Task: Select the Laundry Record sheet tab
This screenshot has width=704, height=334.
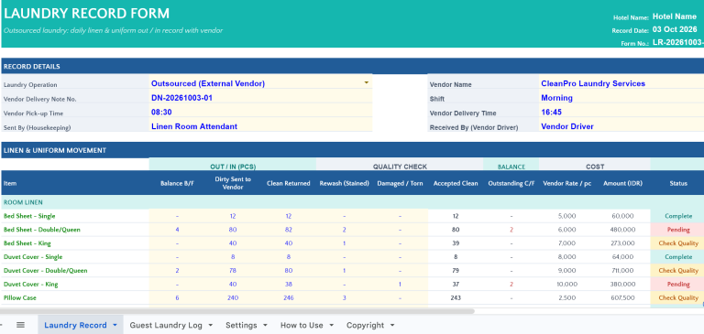Action: click(x=75, y=325)
